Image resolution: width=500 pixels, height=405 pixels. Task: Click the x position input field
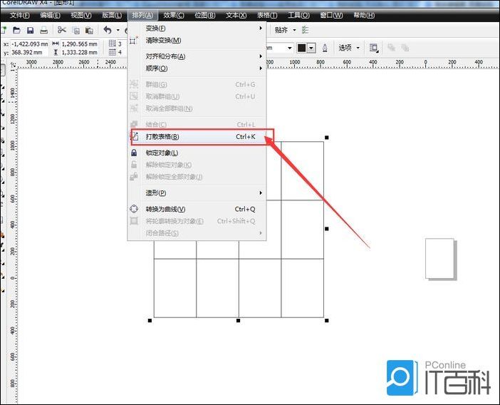tap(29, 44)
